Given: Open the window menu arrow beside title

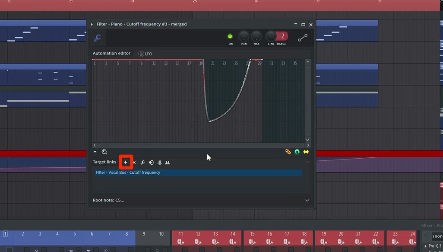Looking at the screenshot, I should (92, 24).
